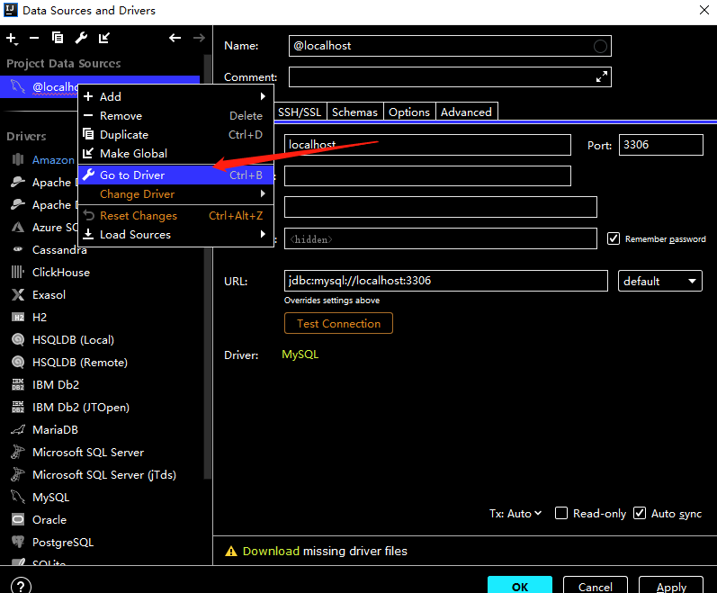The image size is (717, 593).
Task: Close the Data Sources and Drivers dialog
Action: [704, 10]
